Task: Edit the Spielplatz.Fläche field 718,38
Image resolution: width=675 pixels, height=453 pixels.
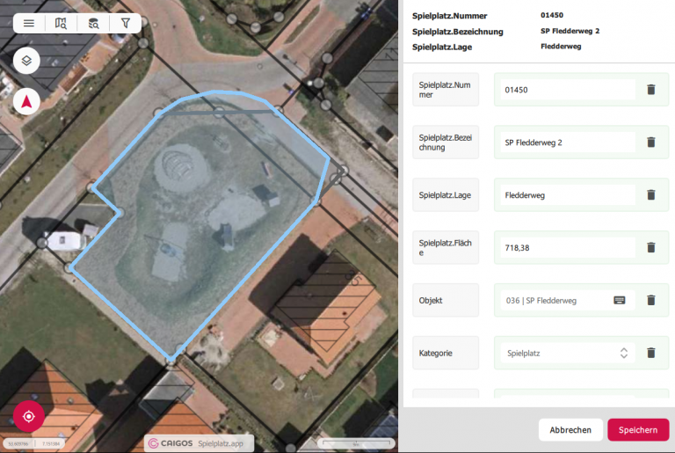Action: click(568, 247)
